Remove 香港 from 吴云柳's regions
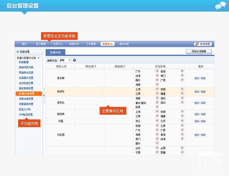This screenshot has width=229, height=176. [182, 71]
